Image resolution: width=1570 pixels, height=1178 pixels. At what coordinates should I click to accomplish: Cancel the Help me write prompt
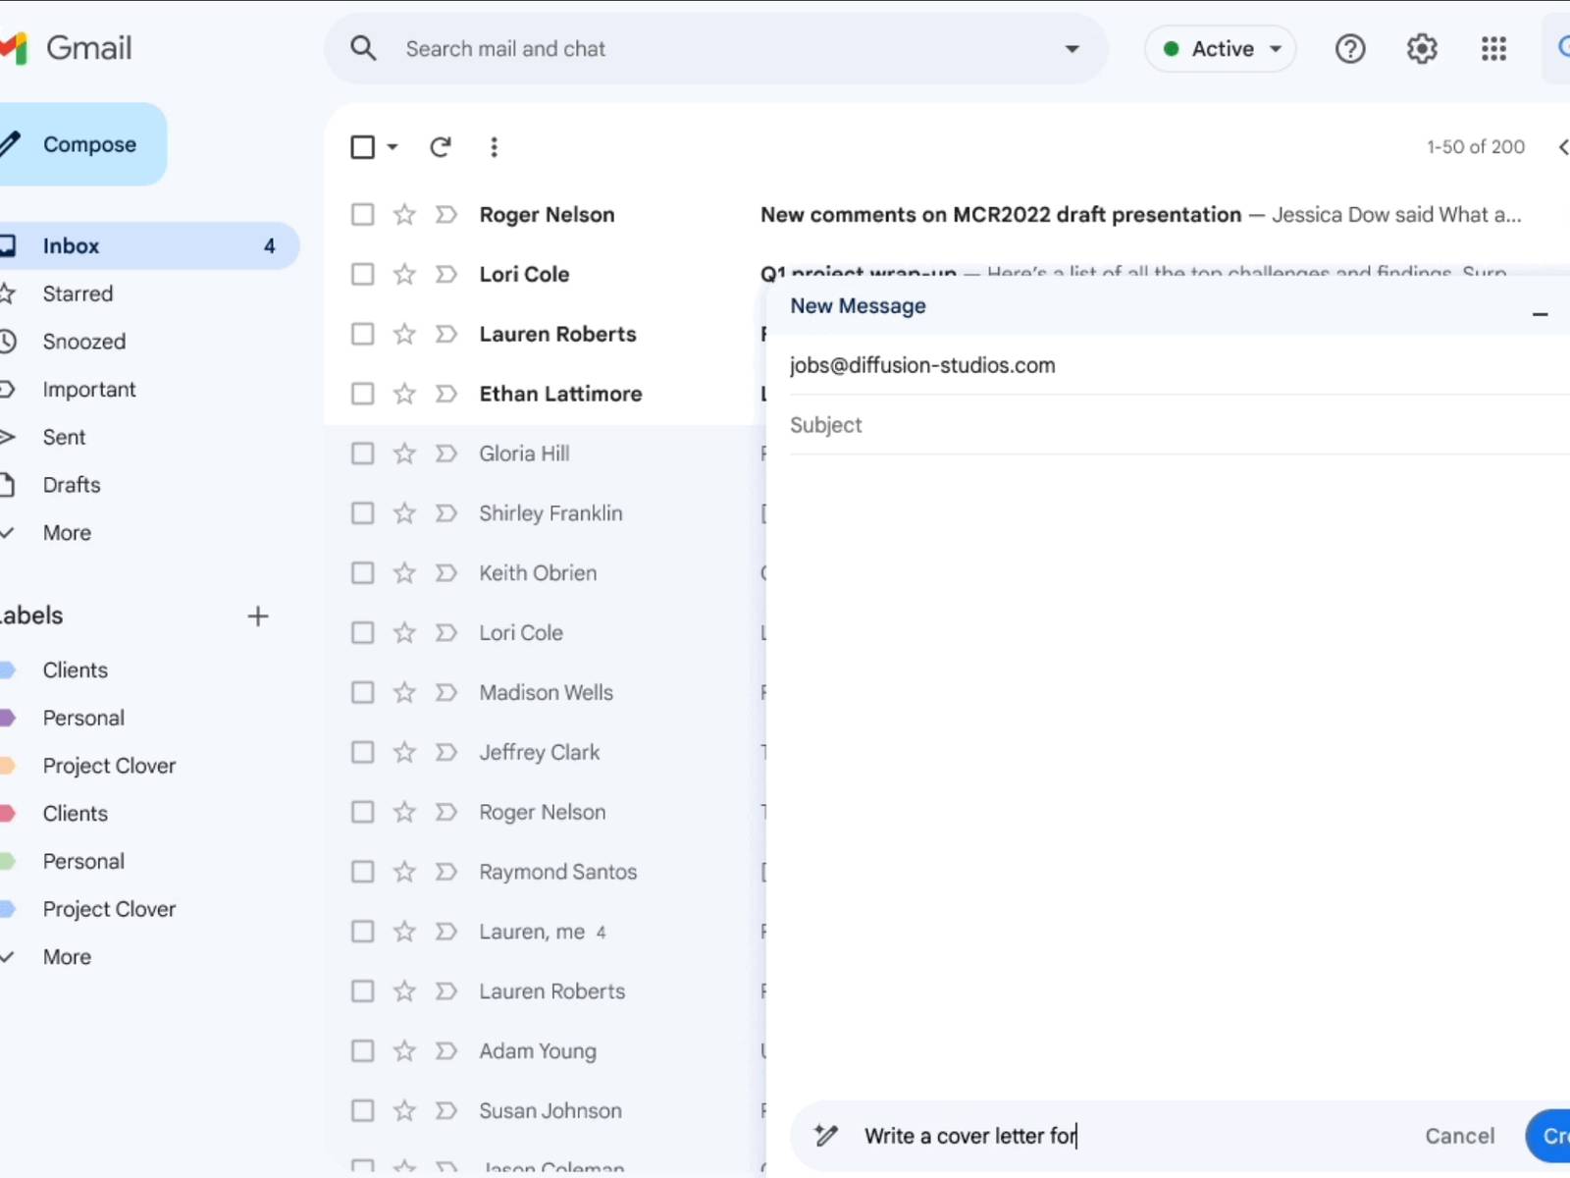tap(1459, 1136)
